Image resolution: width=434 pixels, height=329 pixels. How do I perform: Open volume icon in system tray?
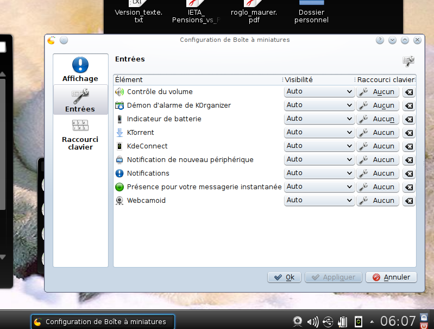point(313,322)
